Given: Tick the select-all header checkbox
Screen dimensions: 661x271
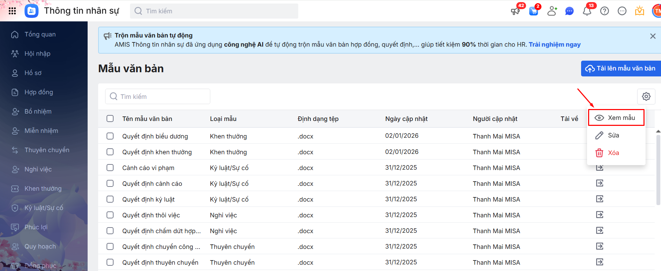Looking at the screenshot, I should tap(110, 118).
